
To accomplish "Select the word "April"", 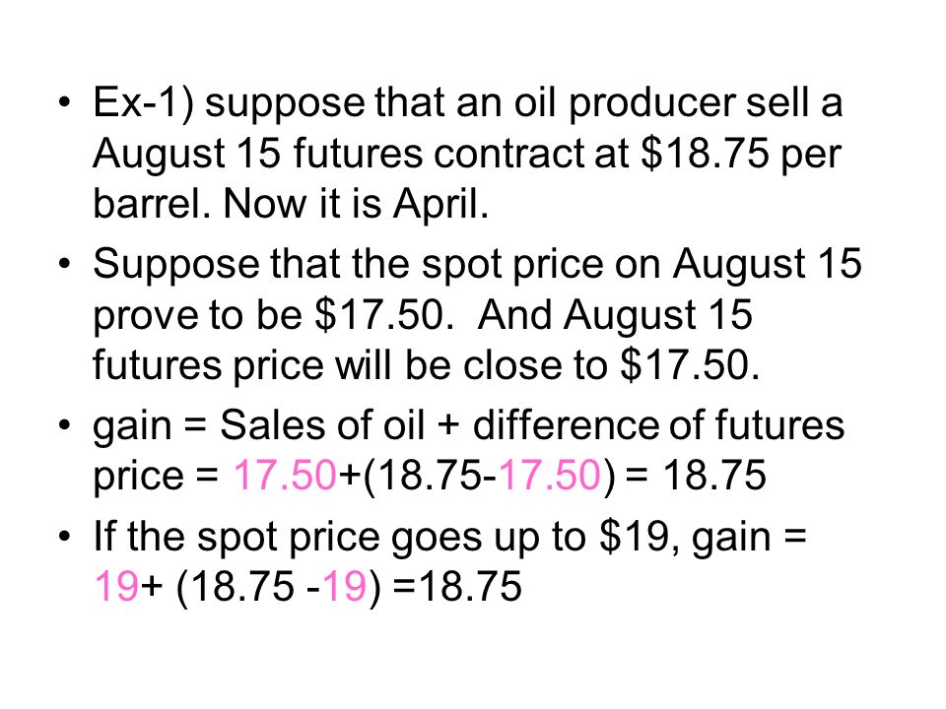I will [436, 206].
